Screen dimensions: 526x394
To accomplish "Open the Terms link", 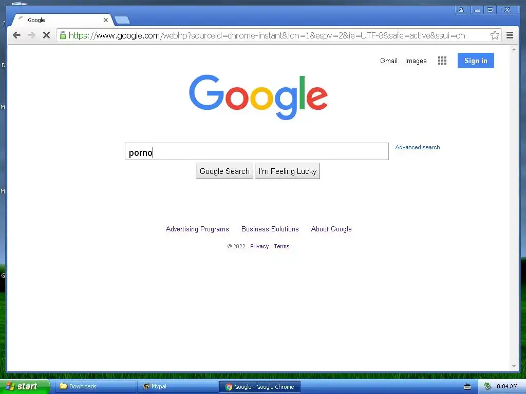I will tap(281, 246).
